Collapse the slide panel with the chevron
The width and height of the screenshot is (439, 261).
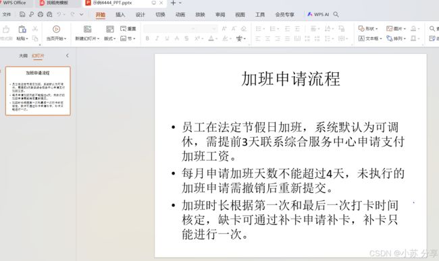(x=67, y=55)
